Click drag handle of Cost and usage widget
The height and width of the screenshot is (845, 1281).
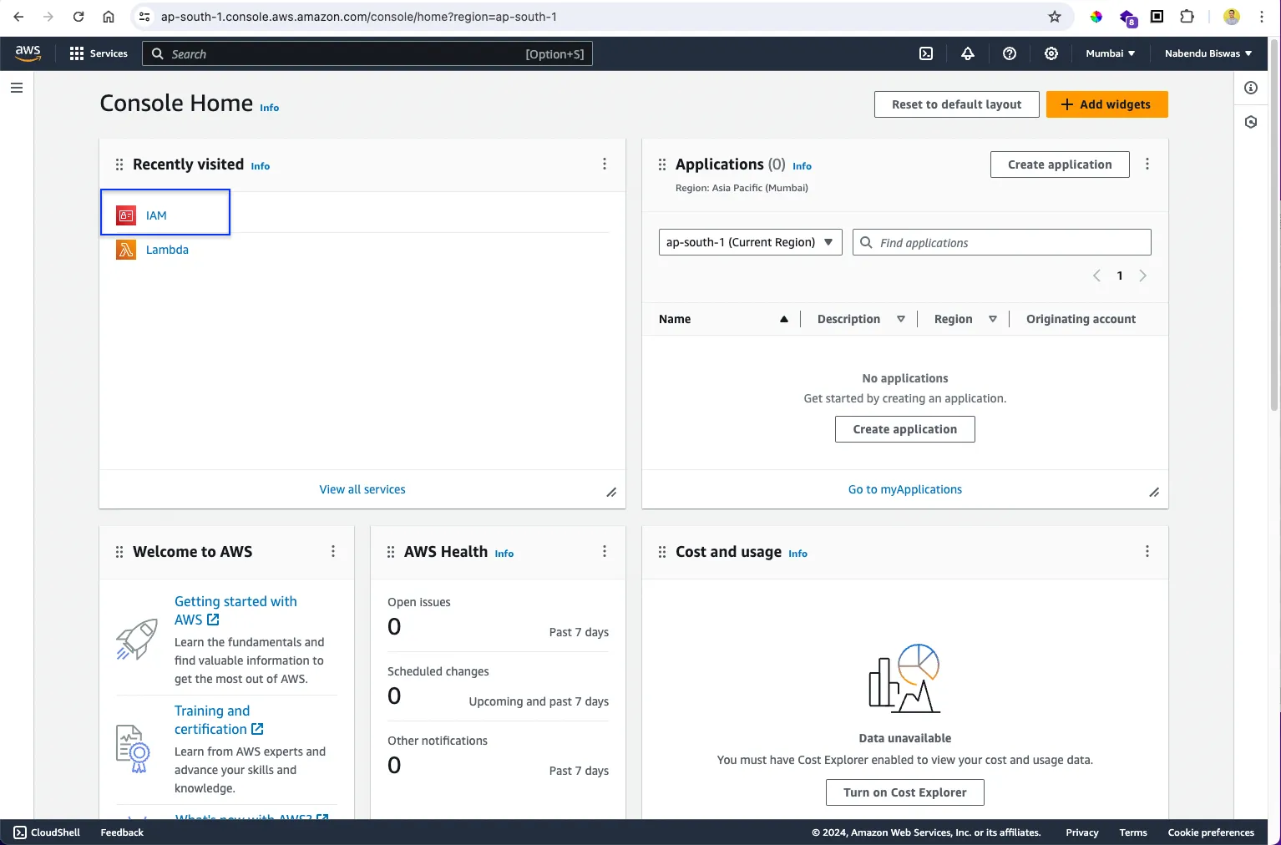click(x=662, y=552)
